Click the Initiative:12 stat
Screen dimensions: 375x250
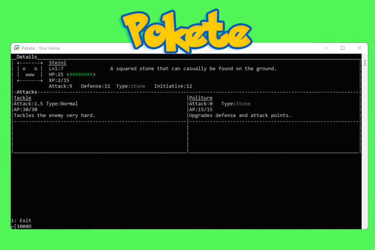(173, 86)
